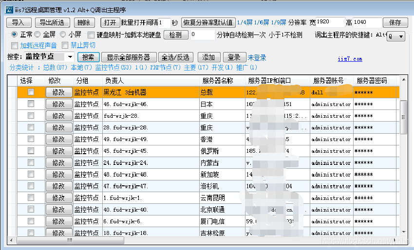Click the horizontal scrollbar thumb
Image resolution: width=414 pixels, height=250 pixels.
pos(70,240)
